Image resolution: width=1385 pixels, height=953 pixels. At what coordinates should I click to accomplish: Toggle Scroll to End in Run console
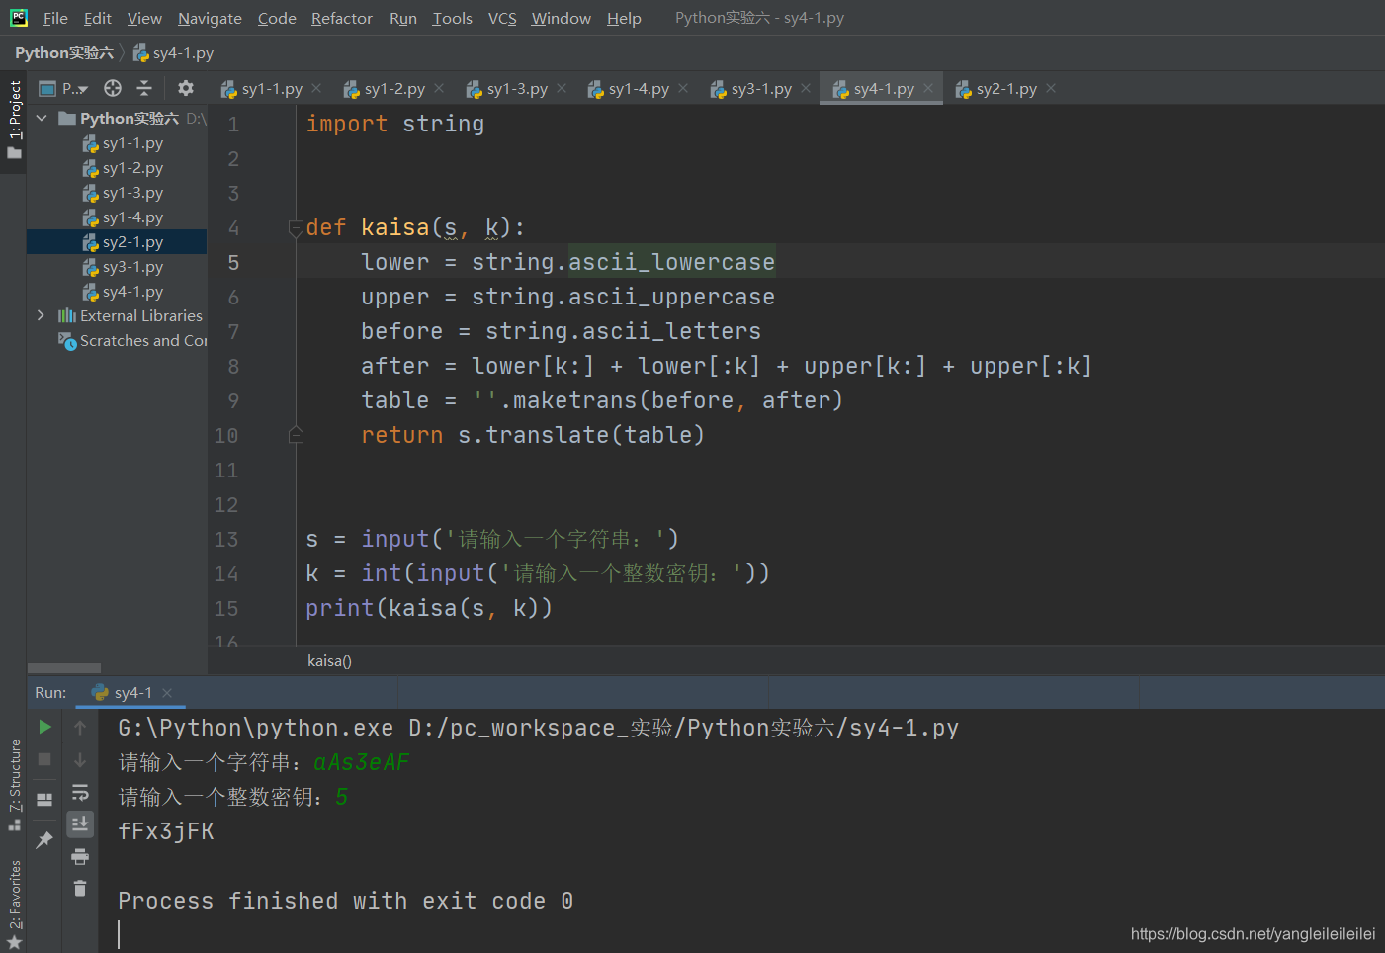[x=80, y=823]
